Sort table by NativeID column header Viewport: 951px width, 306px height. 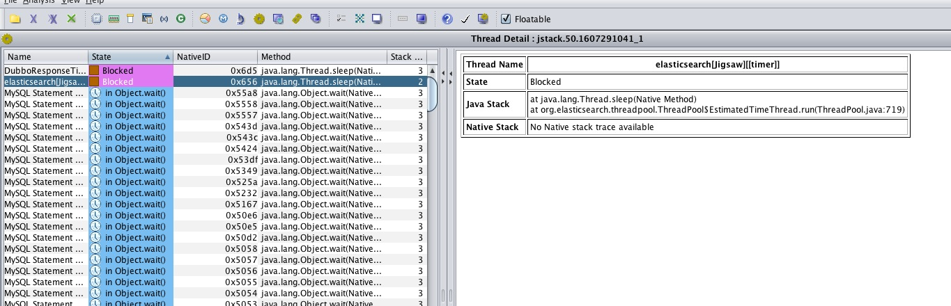click(215, 57)
